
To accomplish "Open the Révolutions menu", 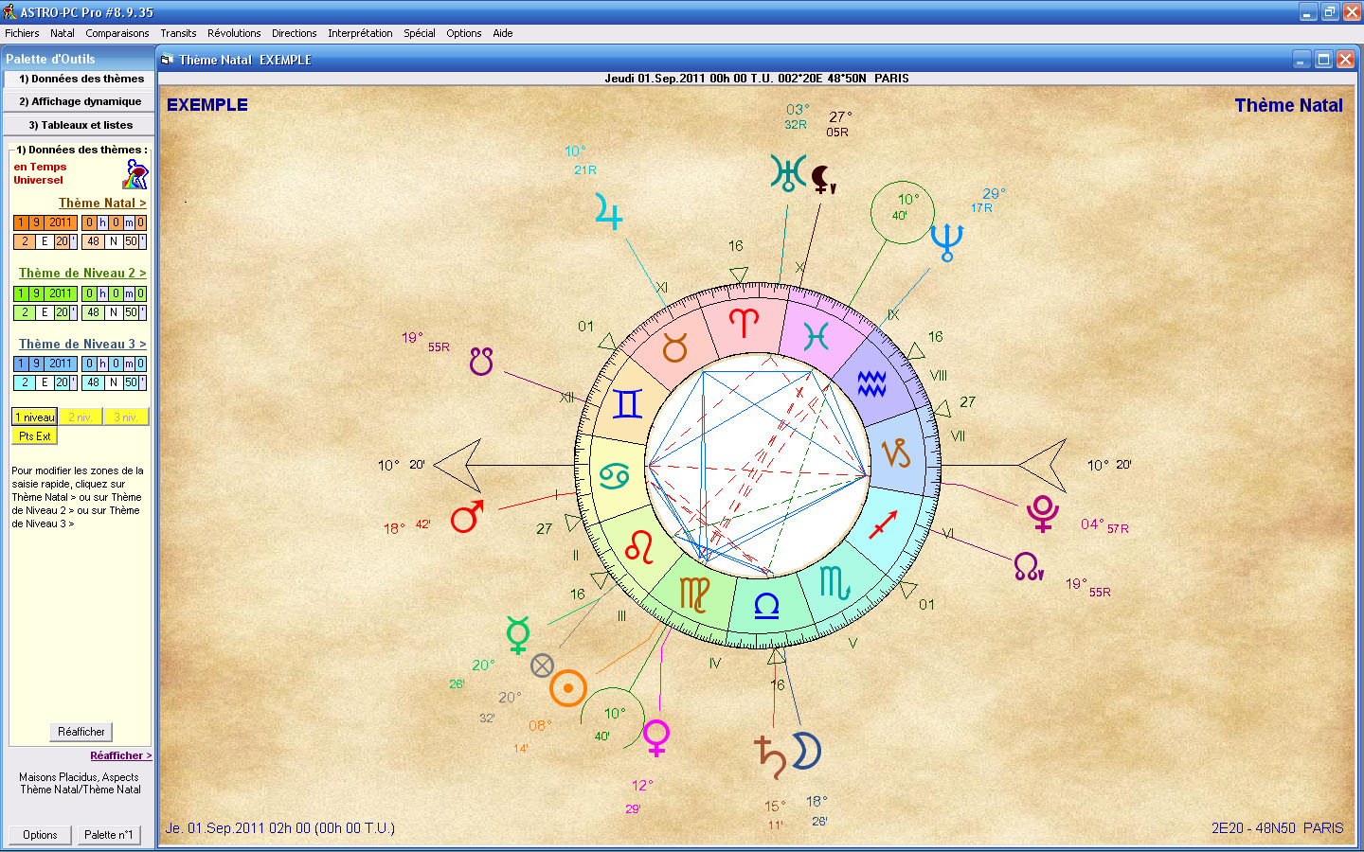I will click(234, 33).
